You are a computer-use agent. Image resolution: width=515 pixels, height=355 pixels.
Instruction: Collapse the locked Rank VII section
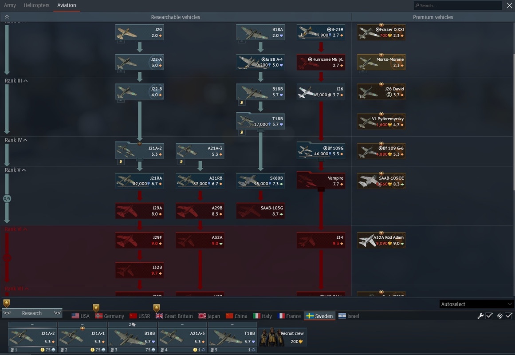coord(16,288)
